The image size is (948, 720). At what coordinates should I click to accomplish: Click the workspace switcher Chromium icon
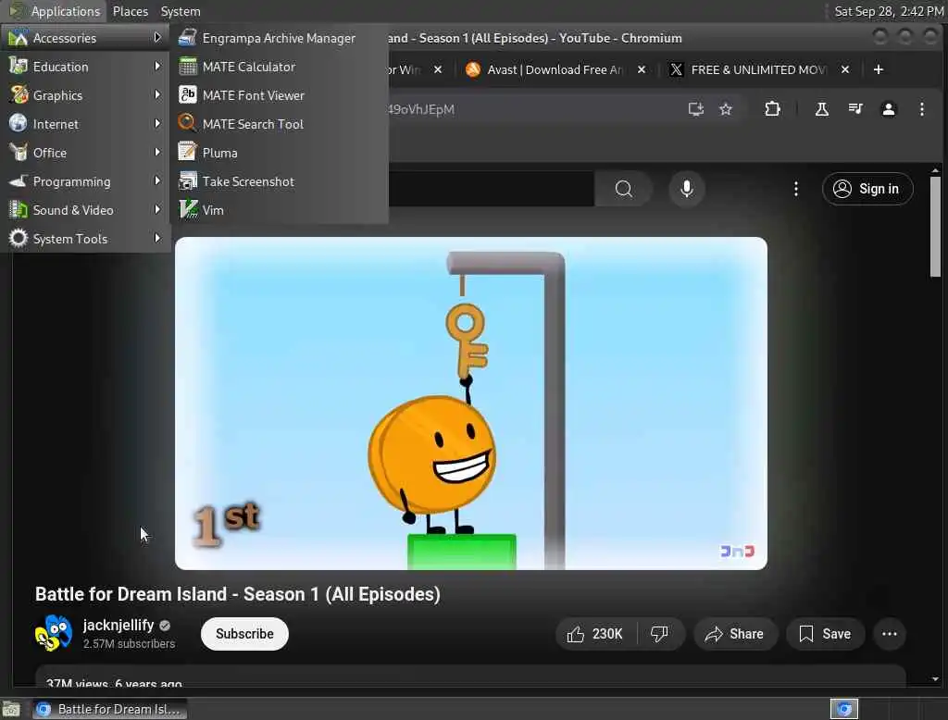tap(844, 709)
